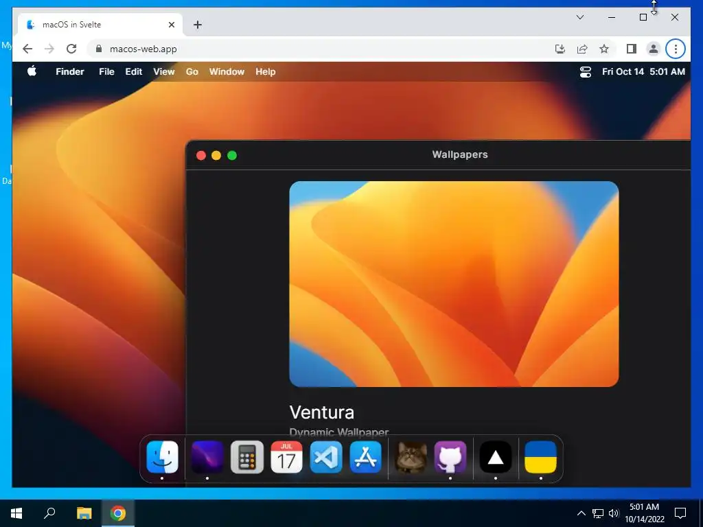This screenshot has height=527, width=703.
Task: Click the Ventura wallpaper title
Action: click(x=322, y=412)
